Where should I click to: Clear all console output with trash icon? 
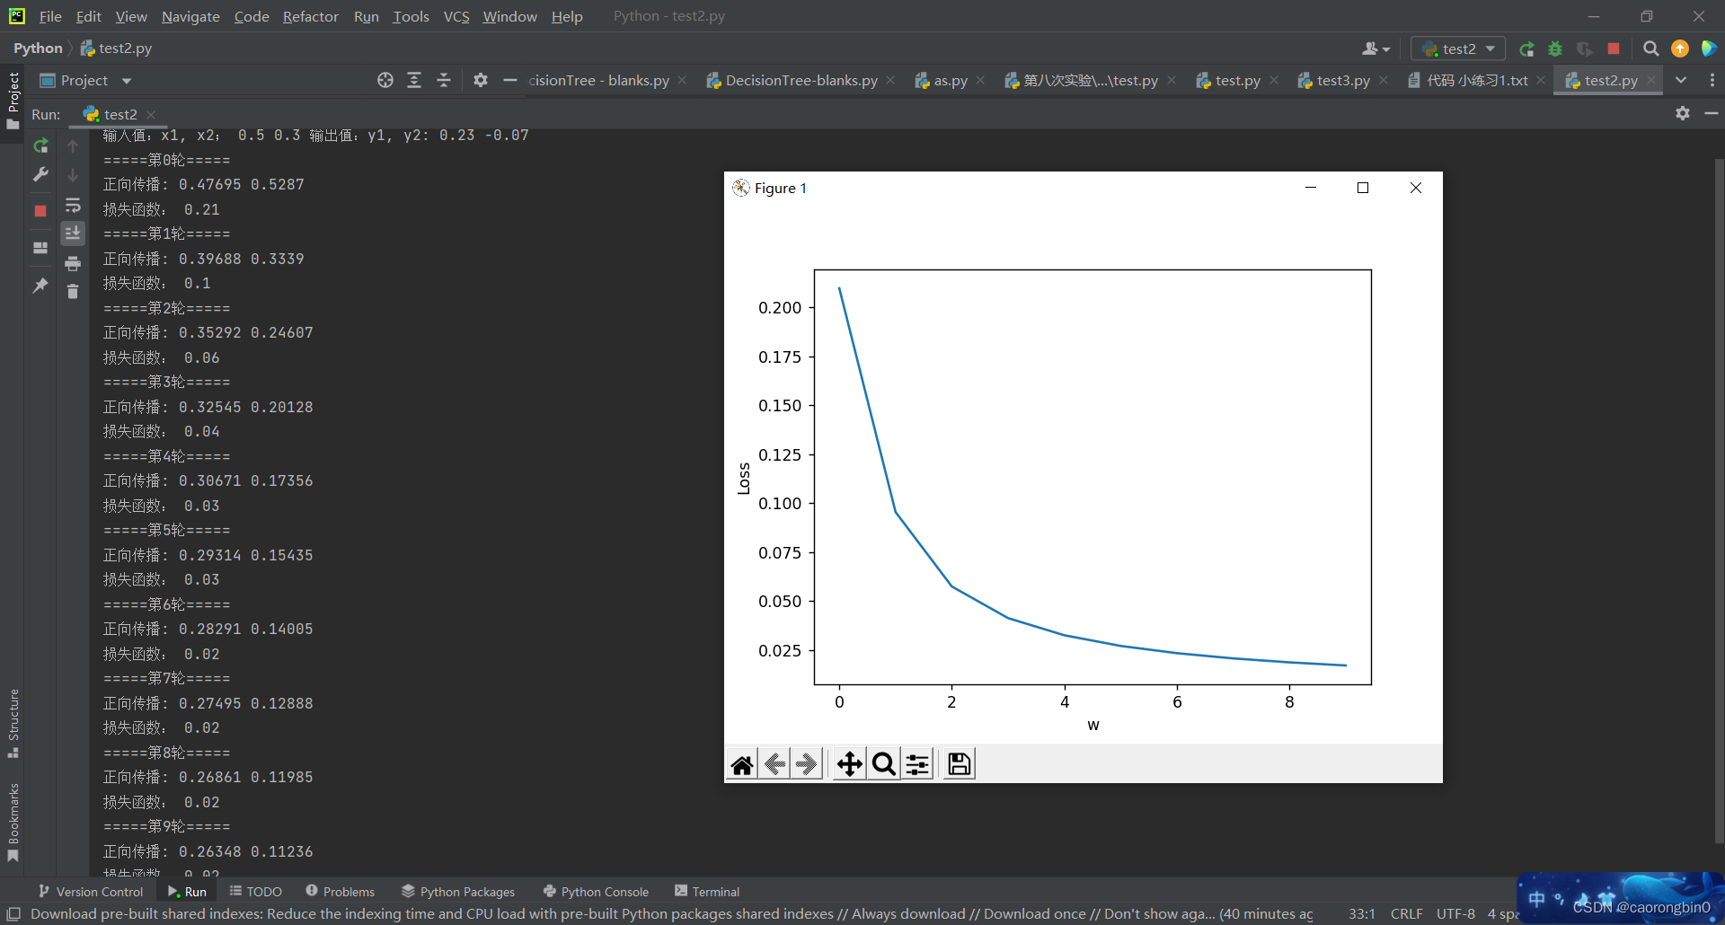[x=73, y=292]
